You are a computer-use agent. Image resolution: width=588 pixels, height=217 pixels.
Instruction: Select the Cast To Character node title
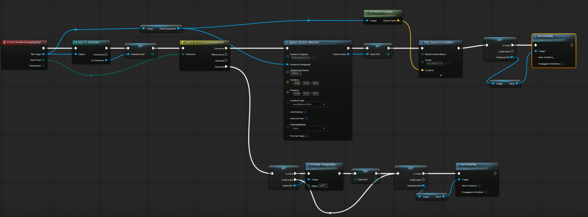pyautogui.click(x=89, y=42)
